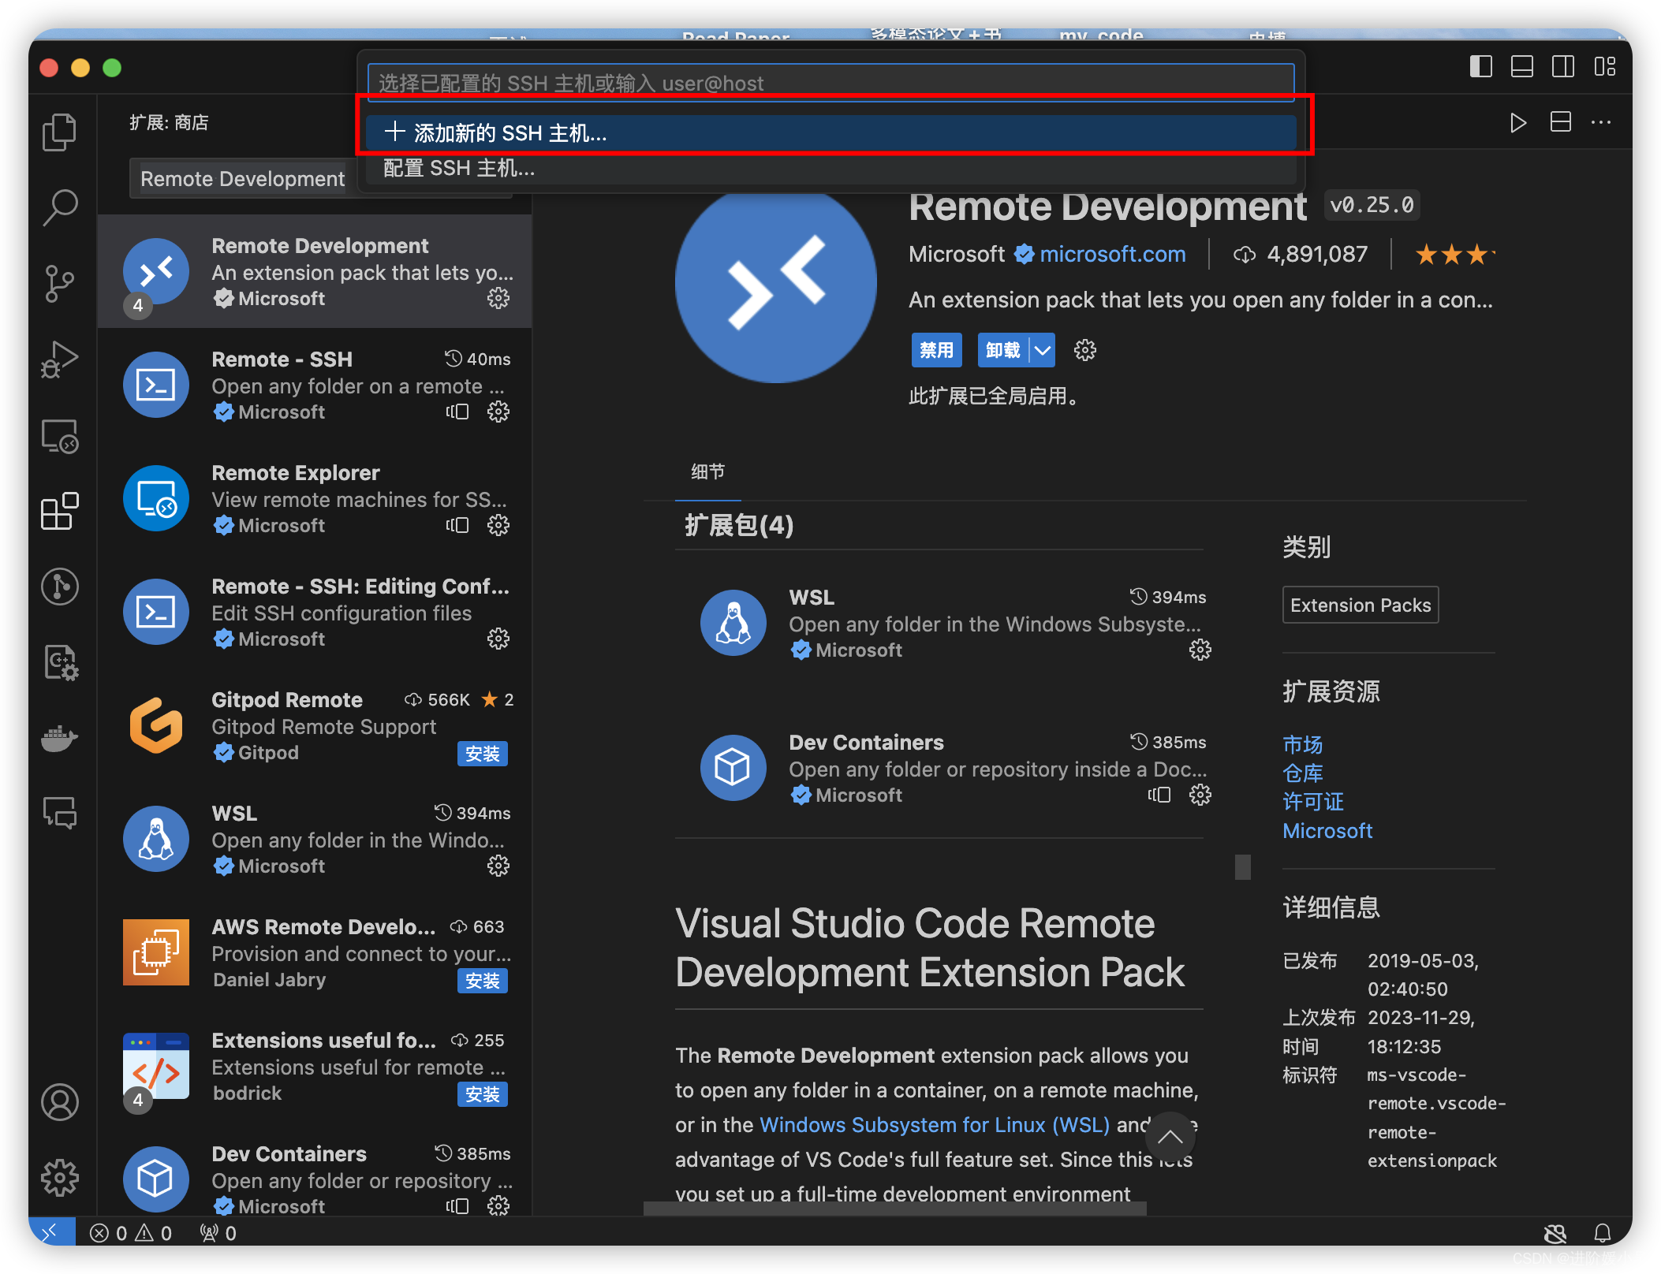Install Gitpod Remote extension
Viewport: 1661px width, 1274px height.
pos(482,754)
